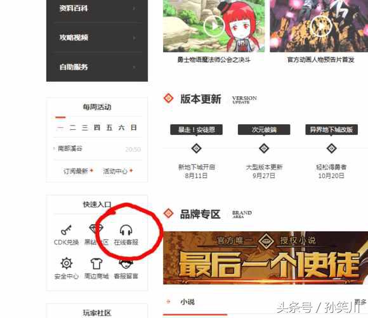Viewport: 368px width, 318px height.
Task: Open the 周边商城 t-shirt icon
Action: [x=96, y=264]
